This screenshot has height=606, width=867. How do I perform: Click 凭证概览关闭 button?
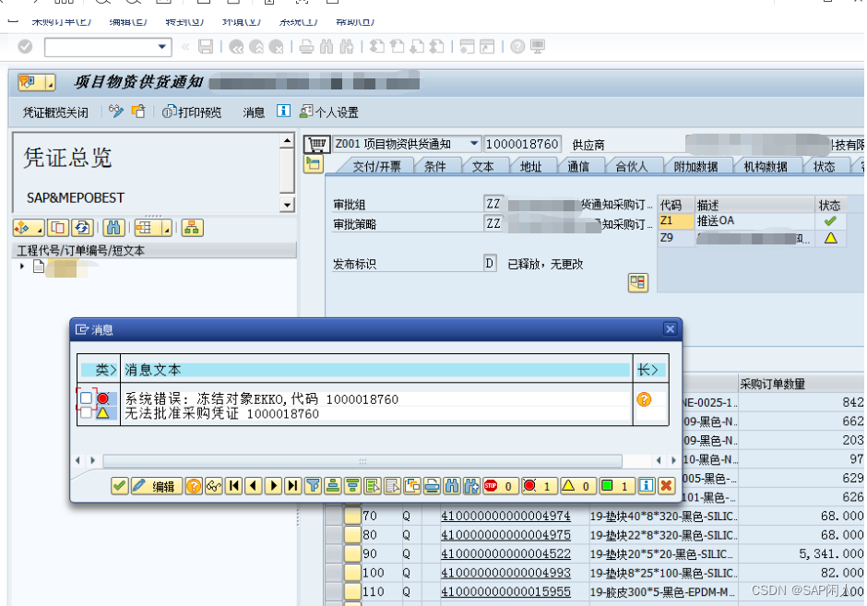tap(55, 113)
